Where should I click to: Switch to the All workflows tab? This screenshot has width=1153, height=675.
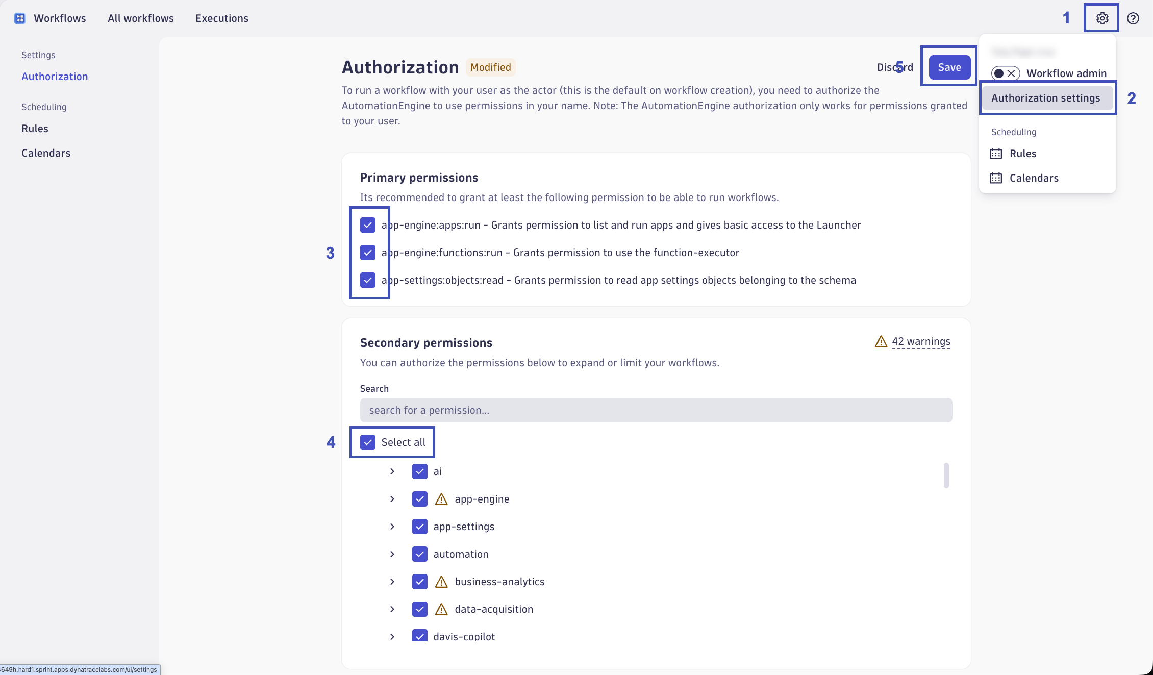pos(140,18)
